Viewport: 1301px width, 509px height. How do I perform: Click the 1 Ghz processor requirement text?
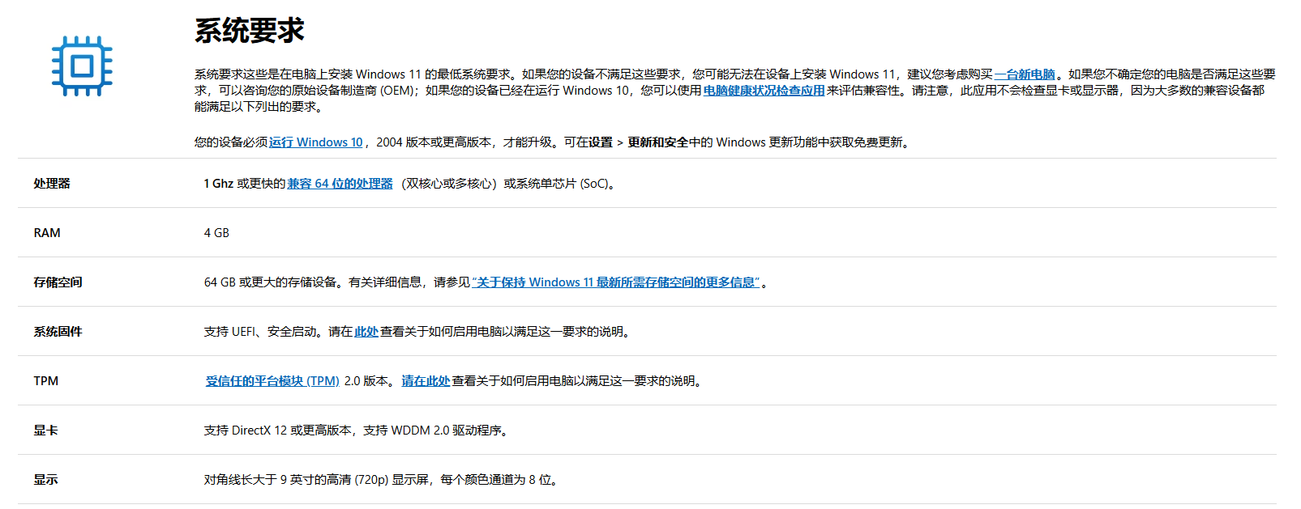tap(411, 184)
